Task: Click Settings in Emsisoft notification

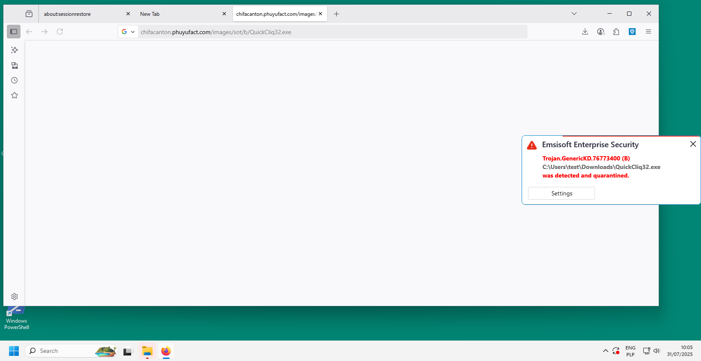Action: click(561, 193)
